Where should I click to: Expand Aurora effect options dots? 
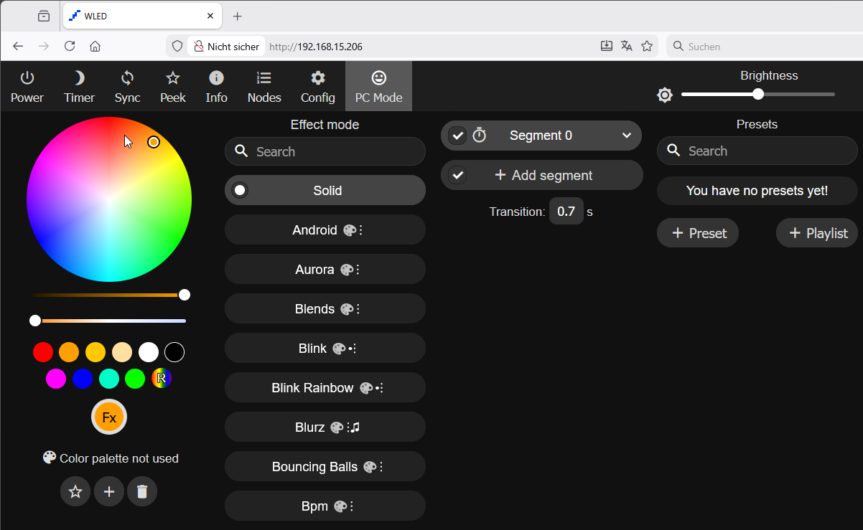pos(358,270)
